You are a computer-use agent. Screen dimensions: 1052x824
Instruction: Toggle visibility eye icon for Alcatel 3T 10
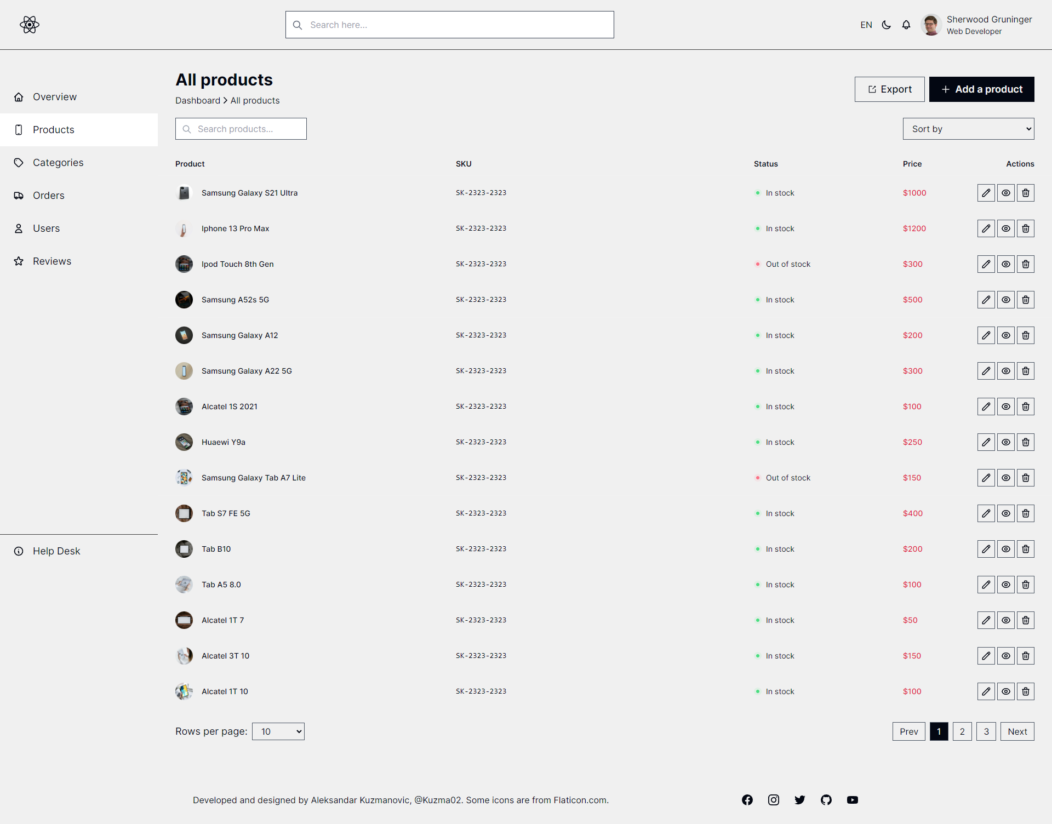click(1006, 656)
